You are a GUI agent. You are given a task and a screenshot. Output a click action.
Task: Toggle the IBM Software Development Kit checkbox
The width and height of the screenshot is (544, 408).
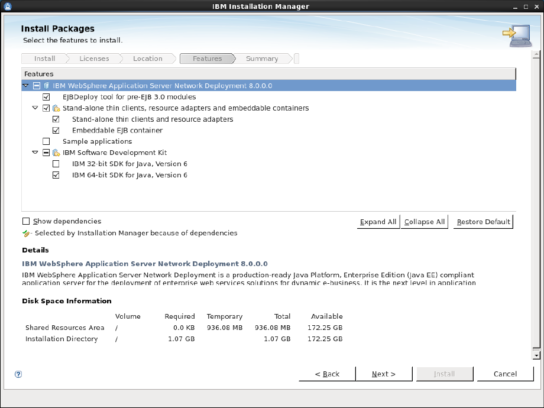[46, 153]
